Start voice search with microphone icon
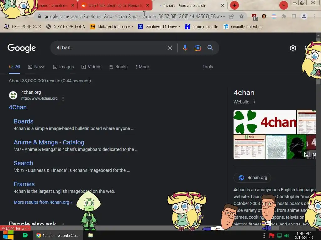Image resolution: width=321 pixels, height=240 pixels. [x=185, y=48]
